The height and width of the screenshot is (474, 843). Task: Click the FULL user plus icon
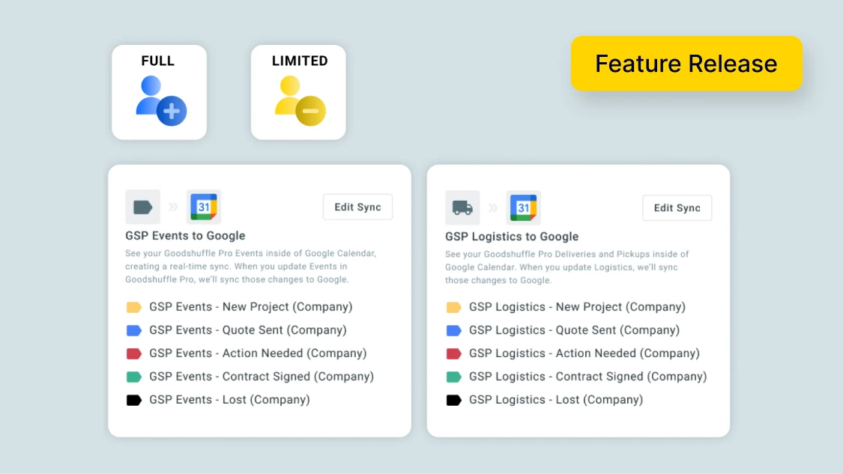161,100
